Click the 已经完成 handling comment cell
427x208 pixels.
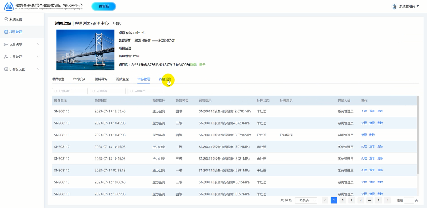[x=286, y=135]
